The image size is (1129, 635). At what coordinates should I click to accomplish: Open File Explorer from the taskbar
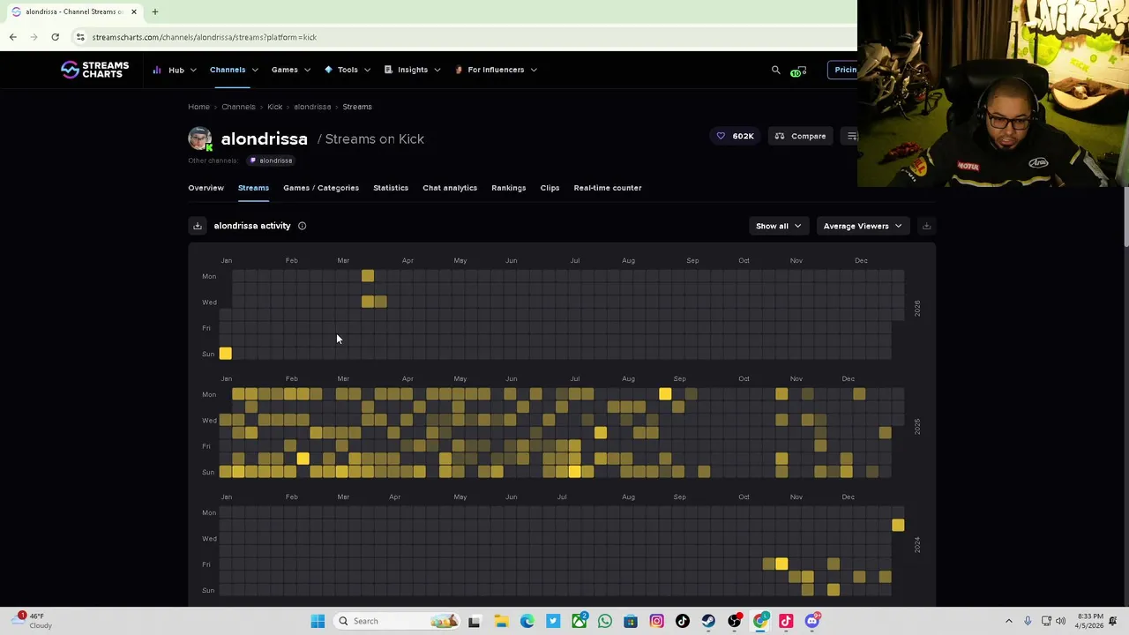click(x=501, y=621)
